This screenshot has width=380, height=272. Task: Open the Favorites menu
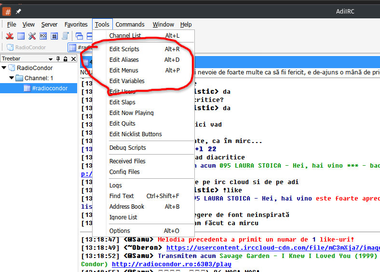point(76,25)
